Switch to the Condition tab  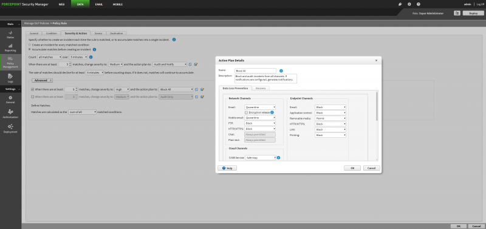51,33
